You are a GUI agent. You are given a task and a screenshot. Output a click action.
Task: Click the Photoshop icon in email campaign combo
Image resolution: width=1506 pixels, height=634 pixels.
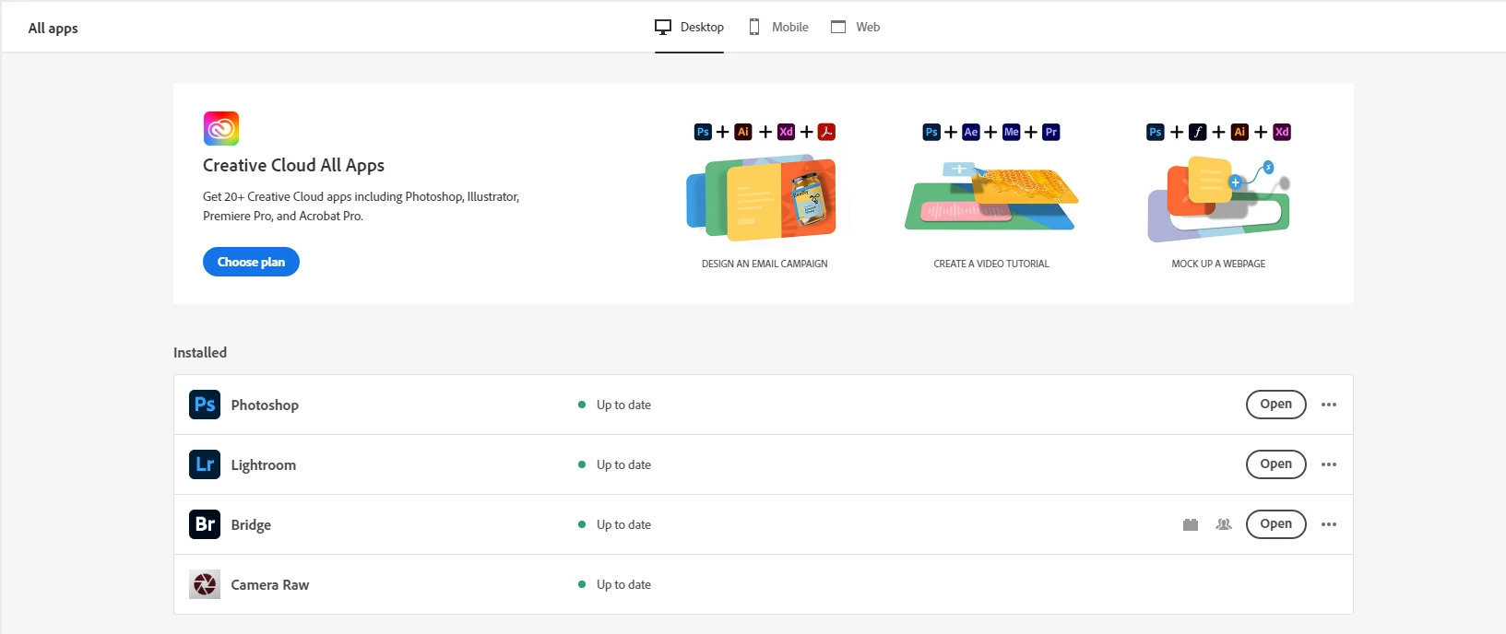coord(703,132)
